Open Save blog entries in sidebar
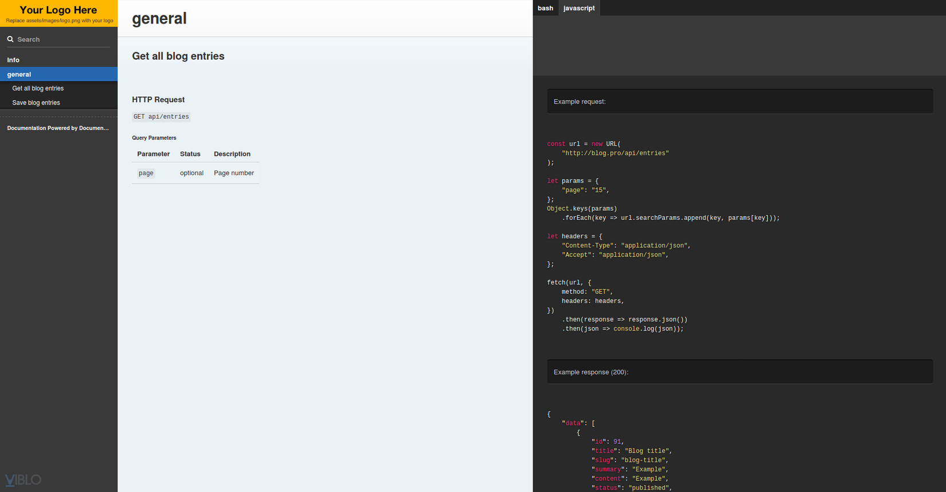This screenshot has width=946, height=492. 36,103
